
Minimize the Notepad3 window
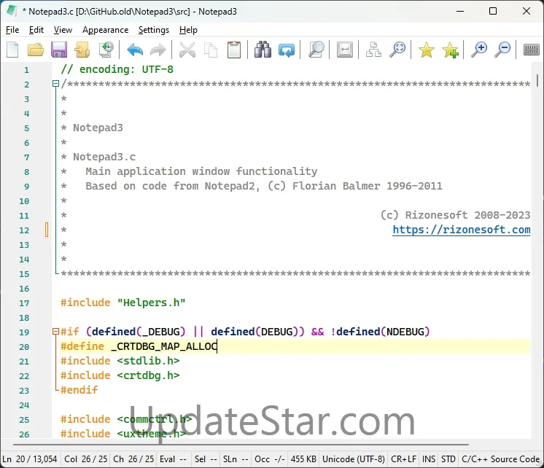tap(460, 11)
